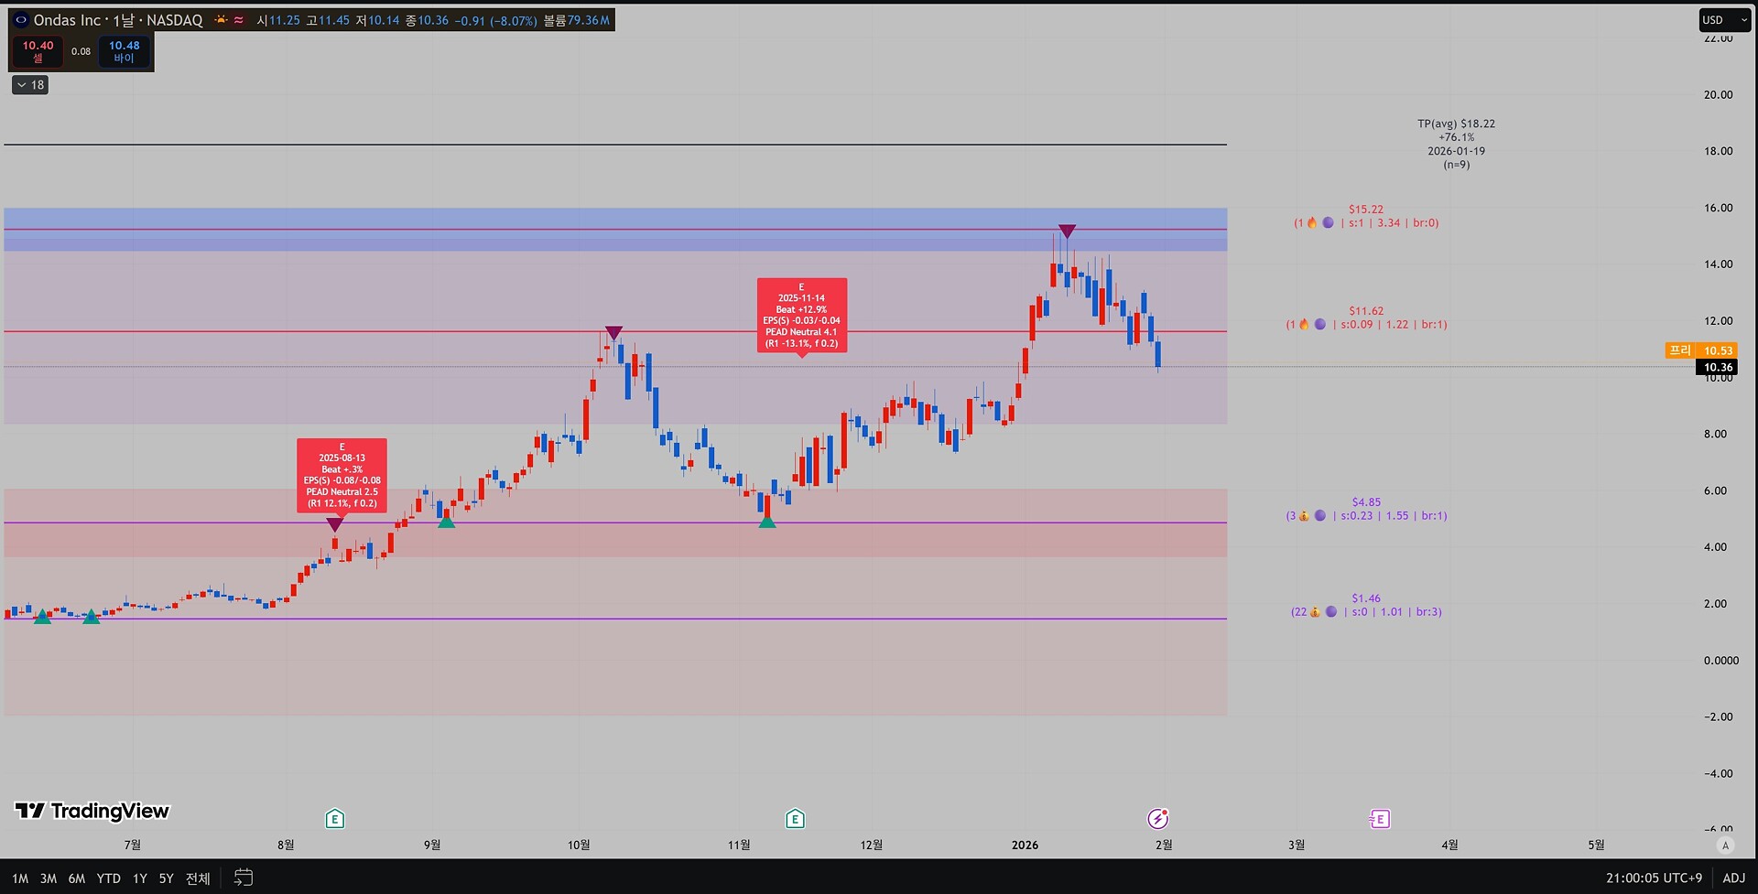Click the second green up-triangle marker in June
Screen dimensions: 1758x894
click(x=91, y=617)
